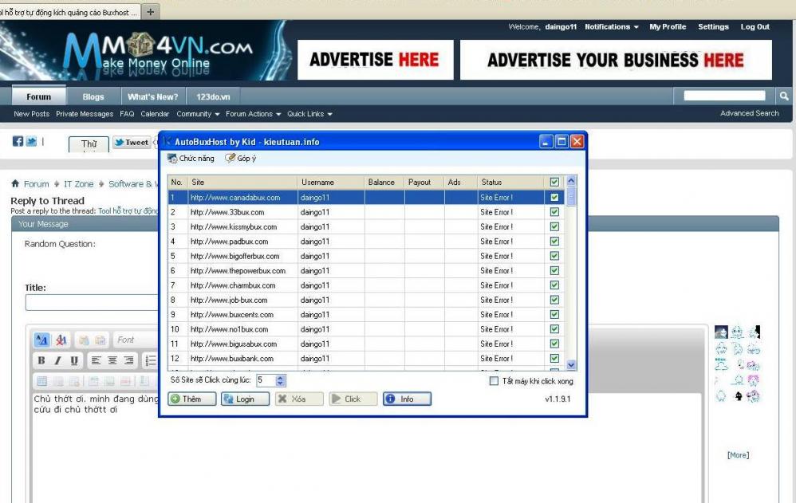
Task: Click the site list scrollbar down arrow
Action: 571,365
